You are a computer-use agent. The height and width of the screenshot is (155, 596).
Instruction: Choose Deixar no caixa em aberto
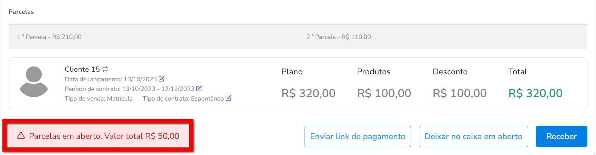click(x=473, y=136)
